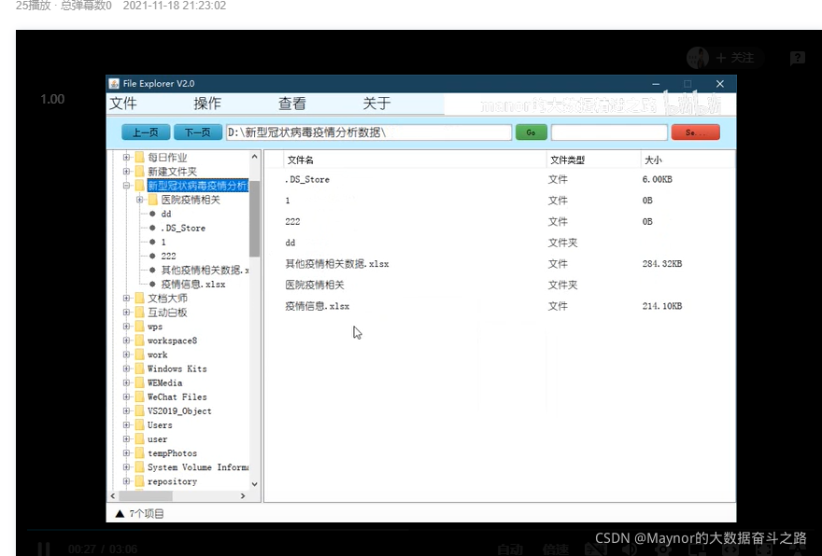Click tree vertical scrollbar down arrow
This screenshot has width=822, height=556.
255,484
